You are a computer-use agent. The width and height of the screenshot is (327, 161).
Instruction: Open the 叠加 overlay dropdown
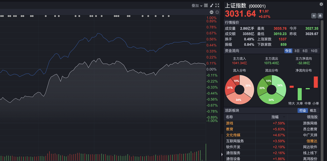click(197, 5)
